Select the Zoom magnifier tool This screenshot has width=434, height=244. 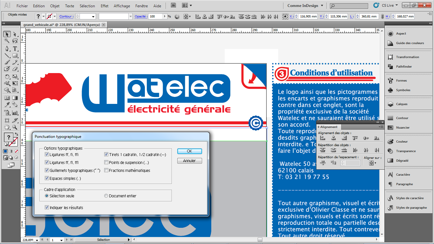15,127
